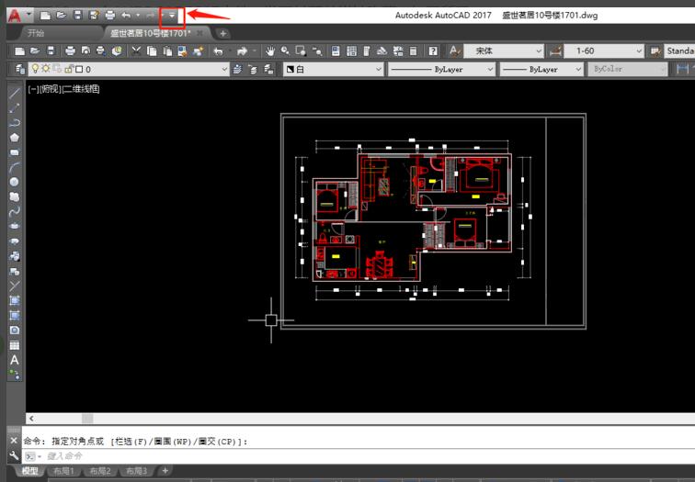Click 3D Print icon in standard toolbar
Screen dimensions: 695x482
tap(117, 51)
